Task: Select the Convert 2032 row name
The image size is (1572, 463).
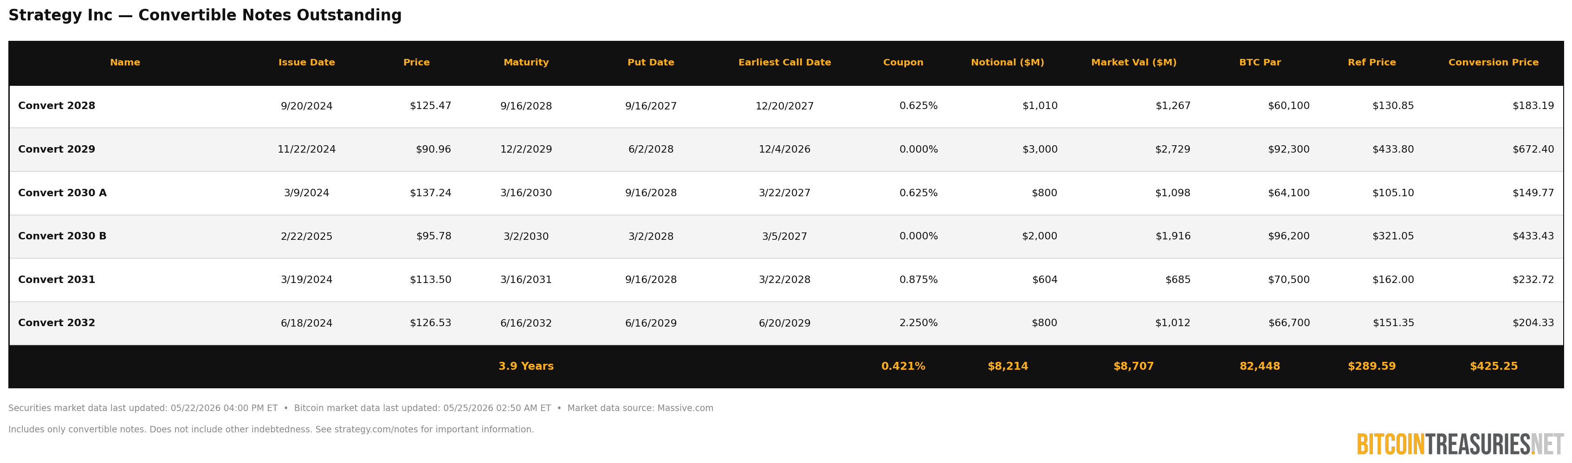Action: click(57, 323)
